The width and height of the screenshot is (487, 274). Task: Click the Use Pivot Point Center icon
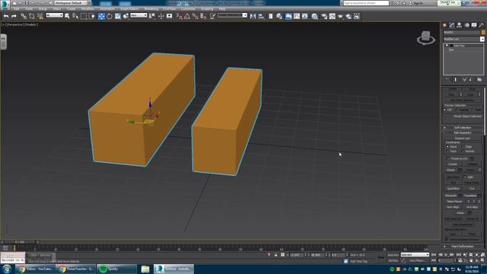coord(152,16)
